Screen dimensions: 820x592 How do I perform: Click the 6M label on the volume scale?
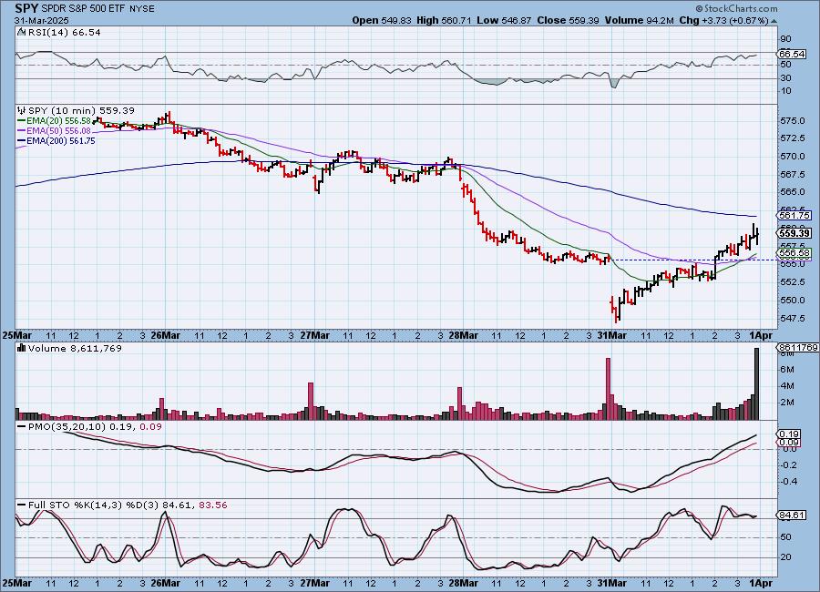coord(787,369)
